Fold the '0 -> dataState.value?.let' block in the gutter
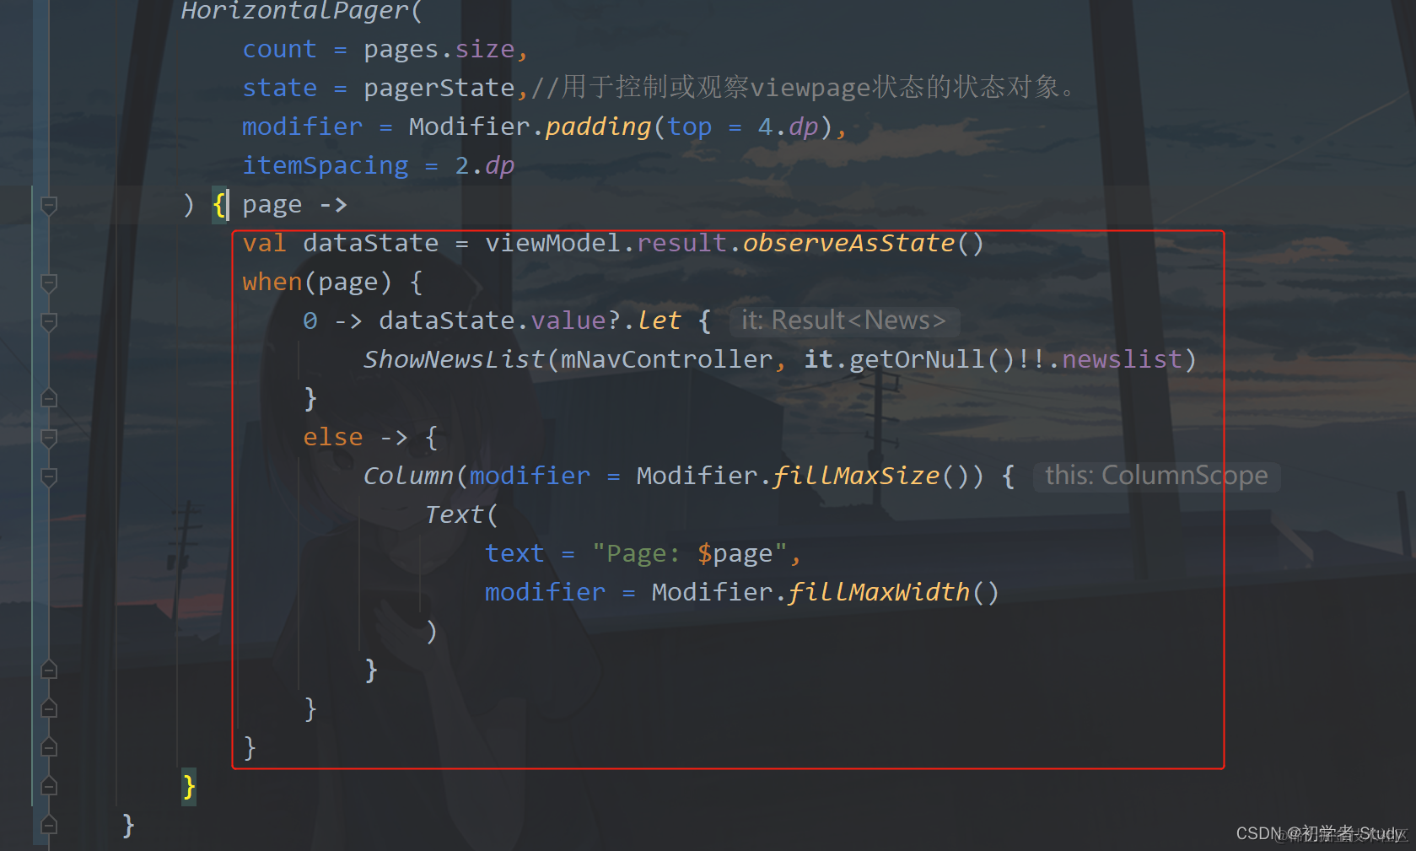1416x851 pixels. [x=49, y=321]
